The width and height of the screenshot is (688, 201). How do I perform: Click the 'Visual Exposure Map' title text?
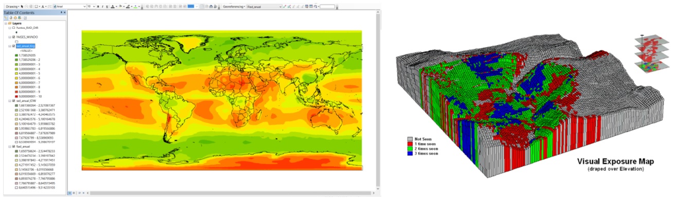[615, 162]
